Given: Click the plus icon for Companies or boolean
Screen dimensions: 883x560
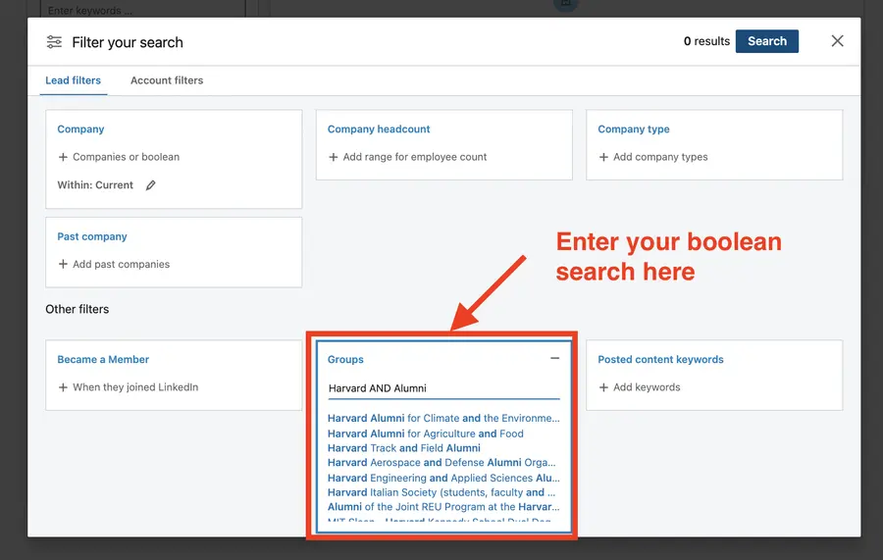Looking at the screenshot, I should [63, 157].
